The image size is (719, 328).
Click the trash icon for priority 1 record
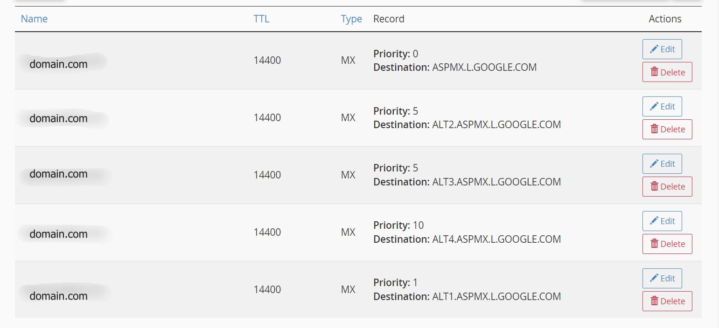[x=655, y=301]
